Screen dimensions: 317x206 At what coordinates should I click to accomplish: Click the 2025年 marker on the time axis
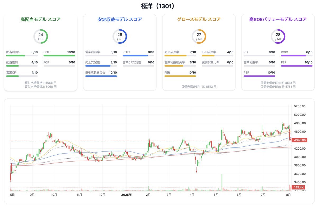(x=126, y=195)
